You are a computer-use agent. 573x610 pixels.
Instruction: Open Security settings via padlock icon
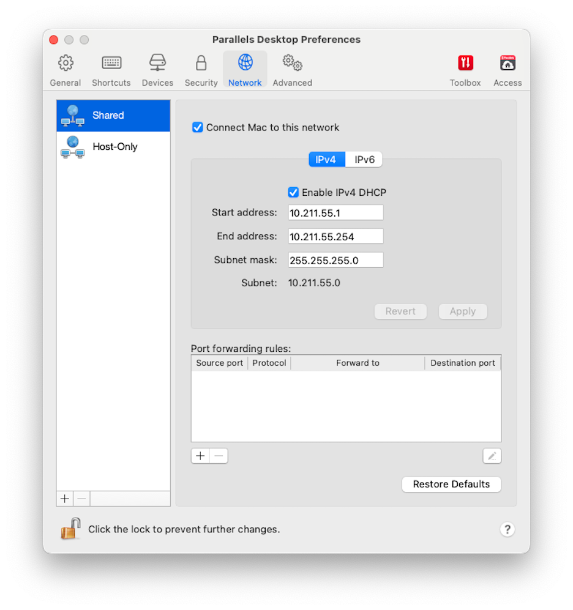tap(201, 62)
